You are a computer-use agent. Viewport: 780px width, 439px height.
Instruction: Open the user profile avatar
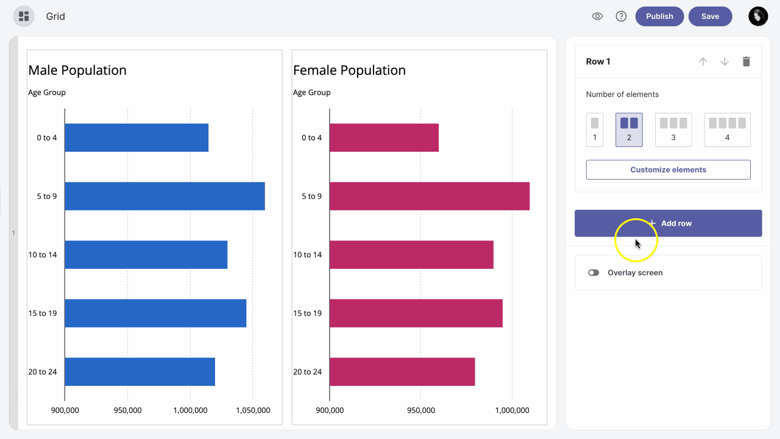[x=758, y=16]
